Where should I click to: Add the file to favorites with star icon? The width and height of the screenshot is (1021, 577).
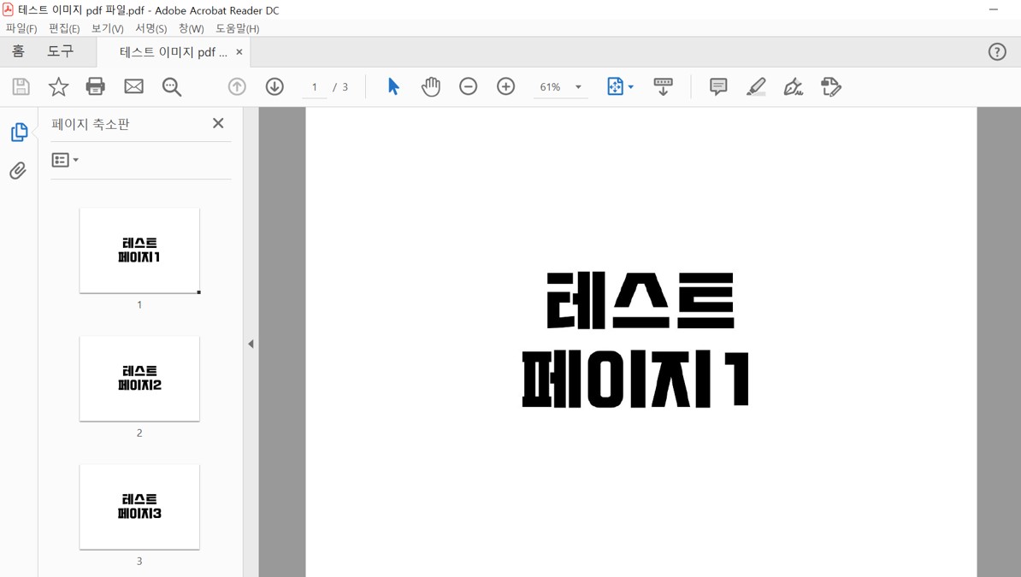pos(57,86)
